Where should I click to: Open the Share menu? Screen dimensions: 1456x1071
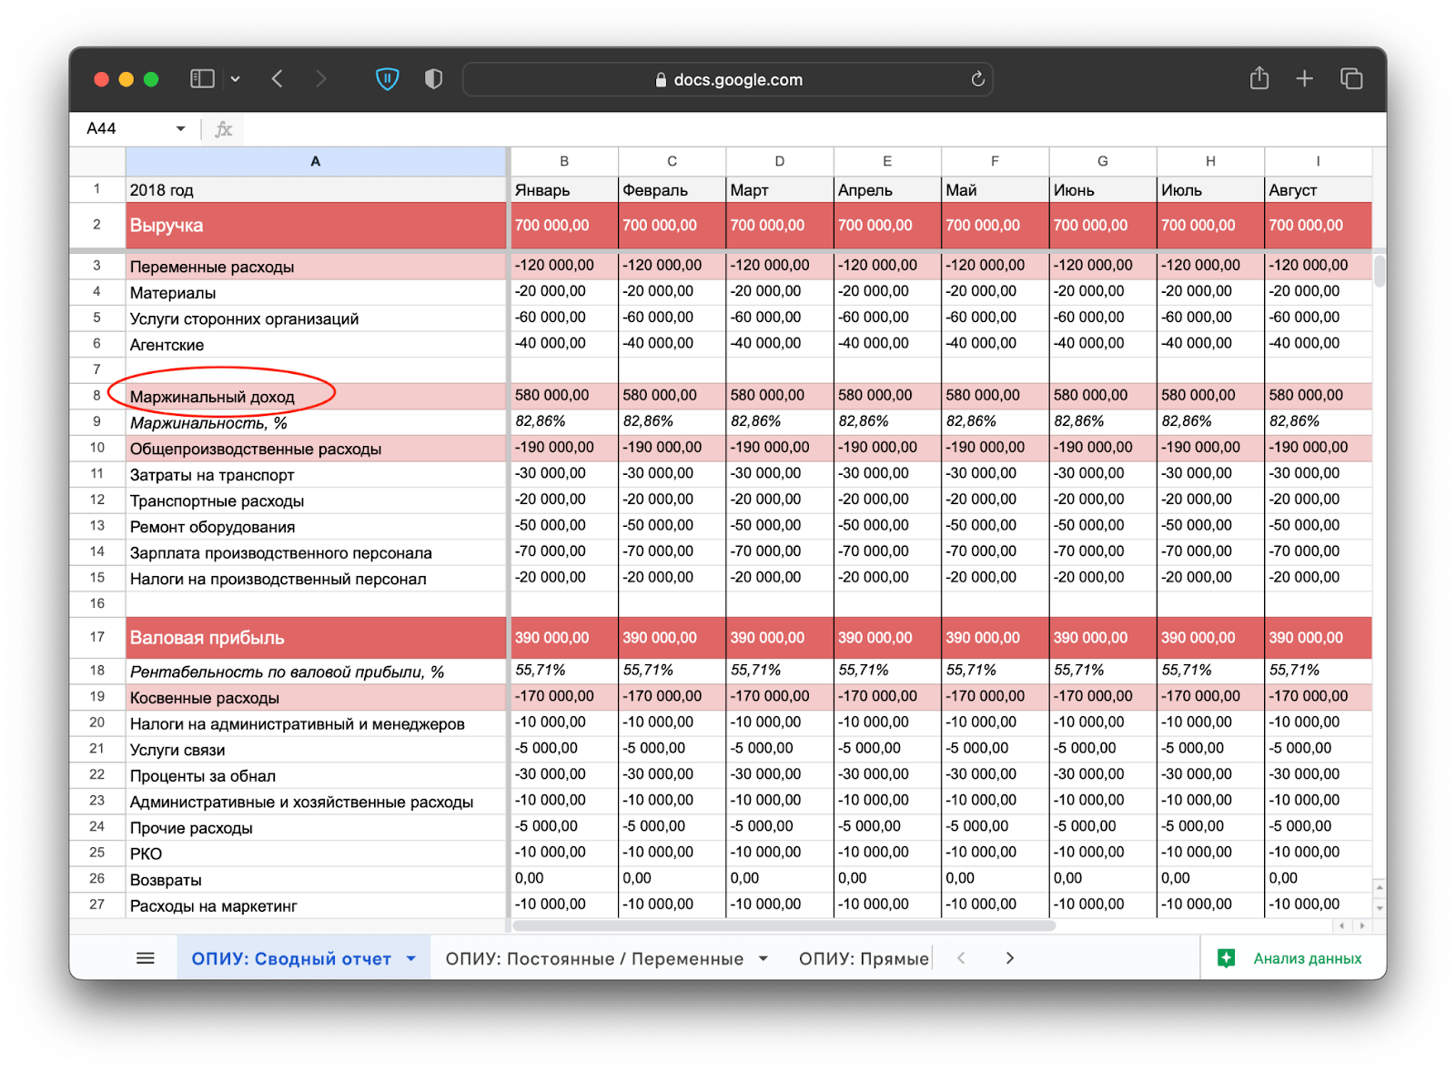[x=1259, y=79]
